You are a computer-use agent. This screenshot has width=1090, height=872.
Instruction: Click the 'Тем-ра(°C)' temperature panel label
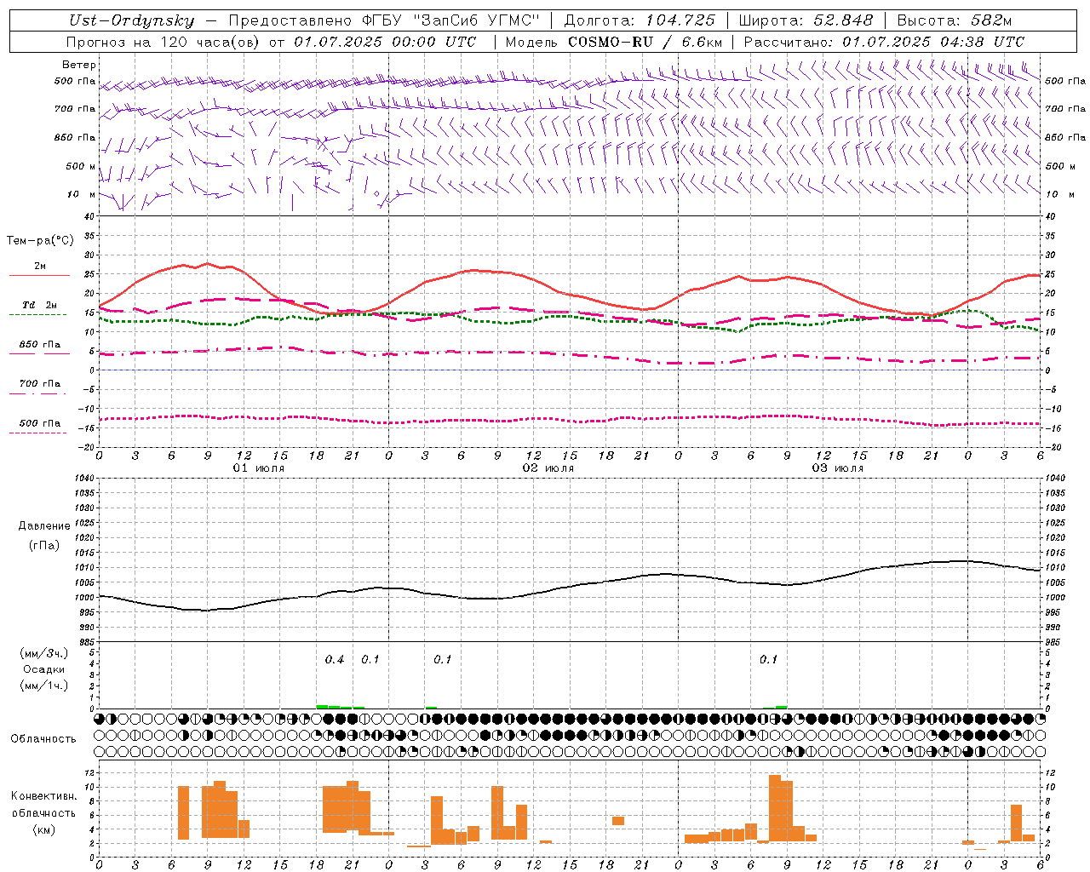coord(40,241)
